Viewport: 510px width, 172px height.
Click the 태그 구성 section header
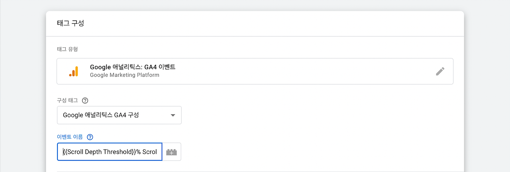[71, 23]
